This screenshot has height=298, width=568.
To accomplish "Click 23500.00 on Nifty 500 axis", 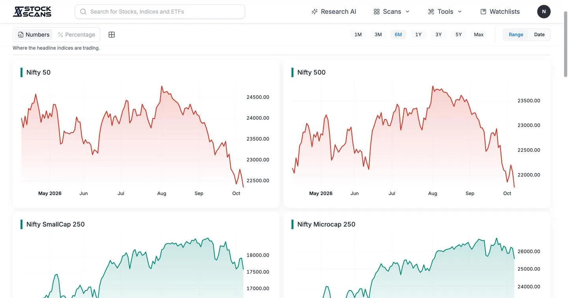I will (529, 101).
